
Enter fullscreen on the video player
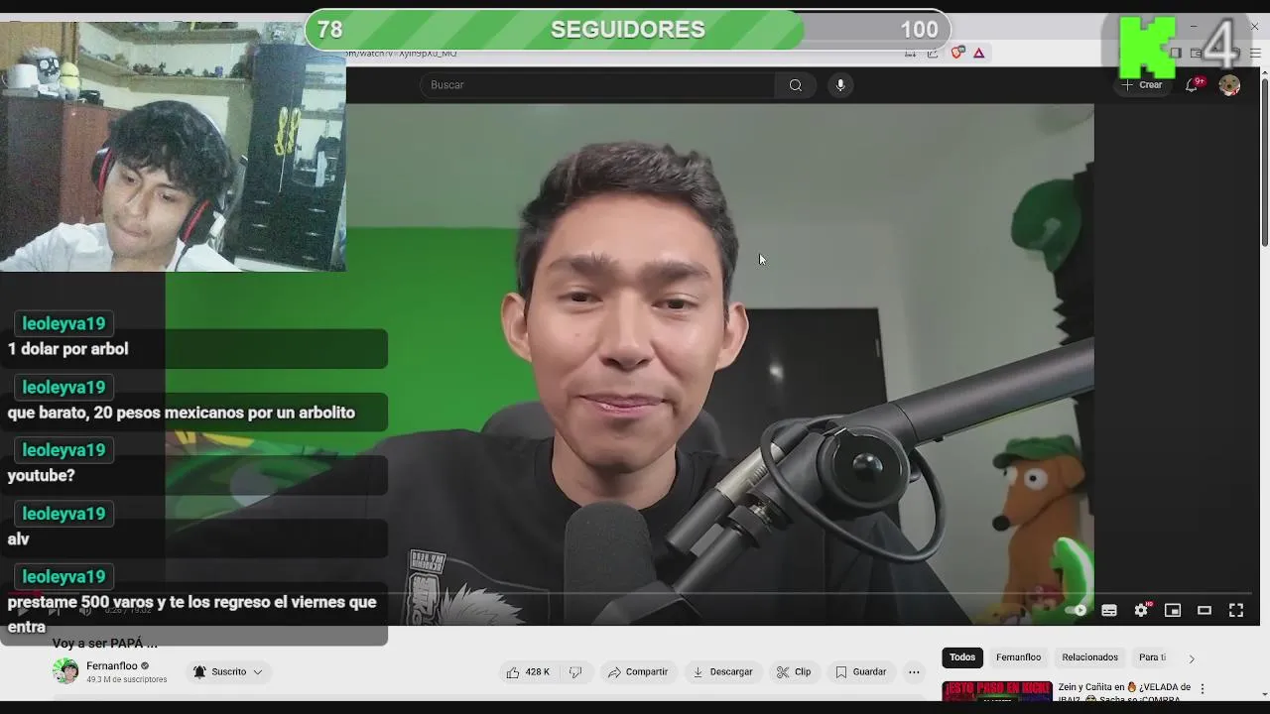tap(1236, 611)
